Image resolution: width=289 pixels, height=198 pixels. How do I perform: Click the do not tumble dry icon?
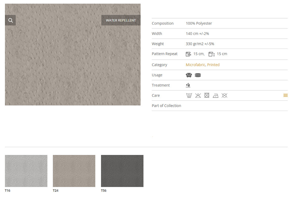coord(207,95)
